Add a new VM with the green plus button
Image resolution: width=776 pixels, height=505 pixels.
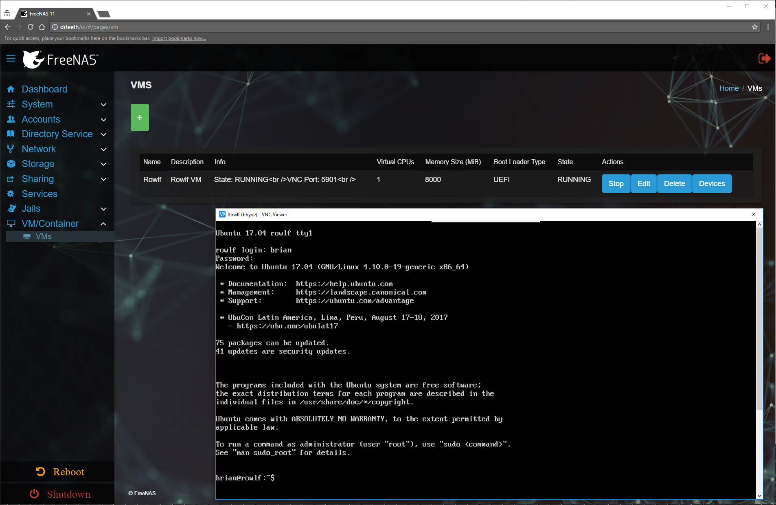[140, 118]
